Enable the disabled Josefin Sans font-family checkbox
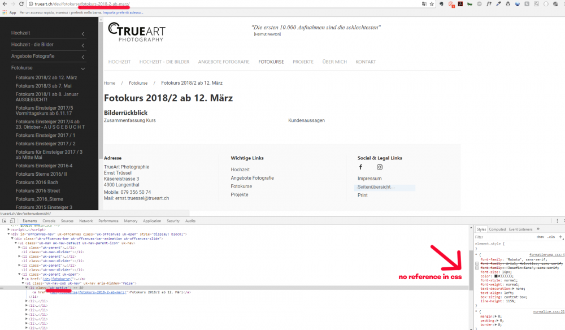565x330 pixels. tap(477, 267)
